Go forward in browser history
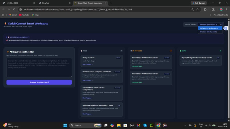 [9, 9]
